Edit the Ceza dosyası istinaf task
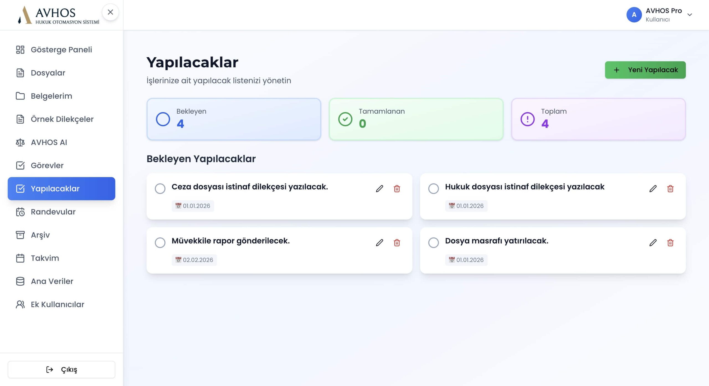The width and height of the screenshot is (709, 386). point(379,189)
